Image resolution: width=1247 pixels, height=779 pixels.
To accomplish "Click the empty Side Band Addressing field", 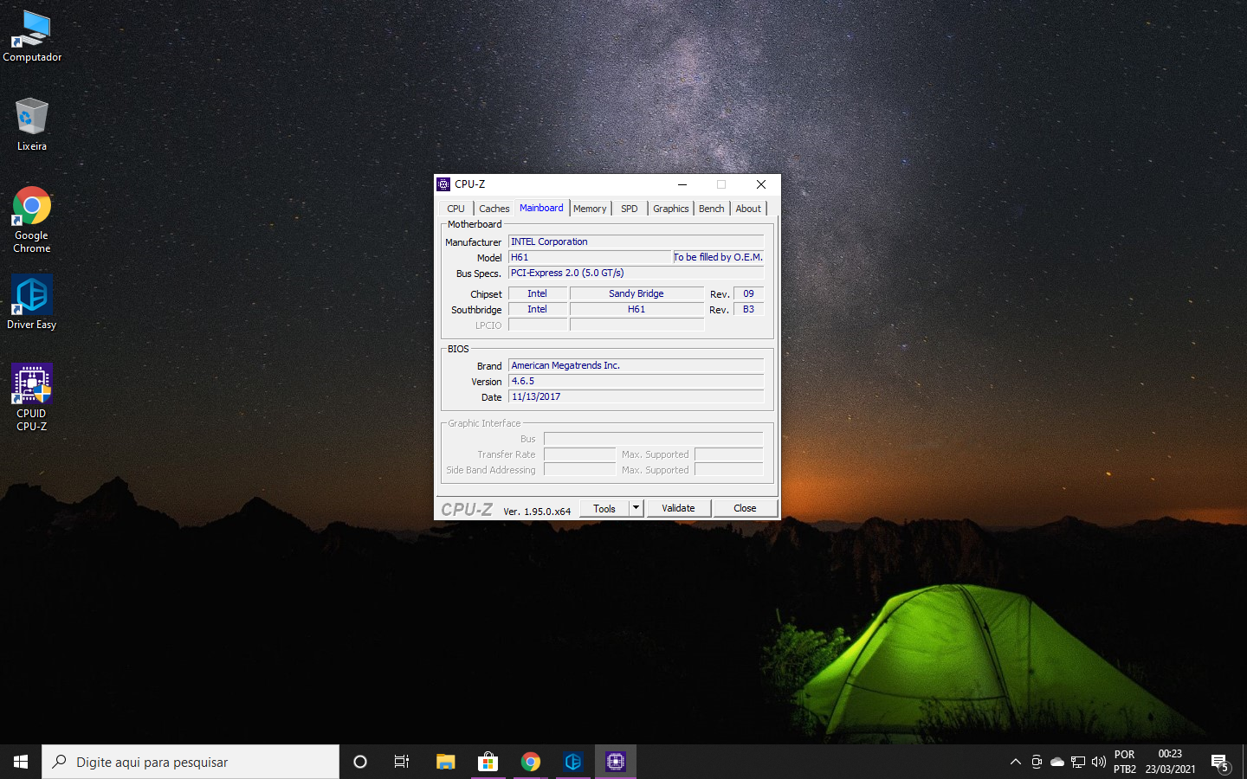I will point(579,471).
